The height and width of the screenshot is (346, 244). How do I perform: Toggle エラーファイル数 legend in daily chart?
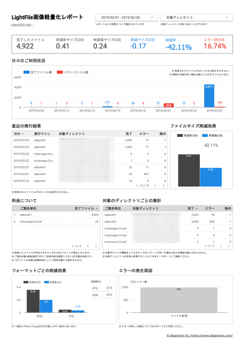(73, 72)
